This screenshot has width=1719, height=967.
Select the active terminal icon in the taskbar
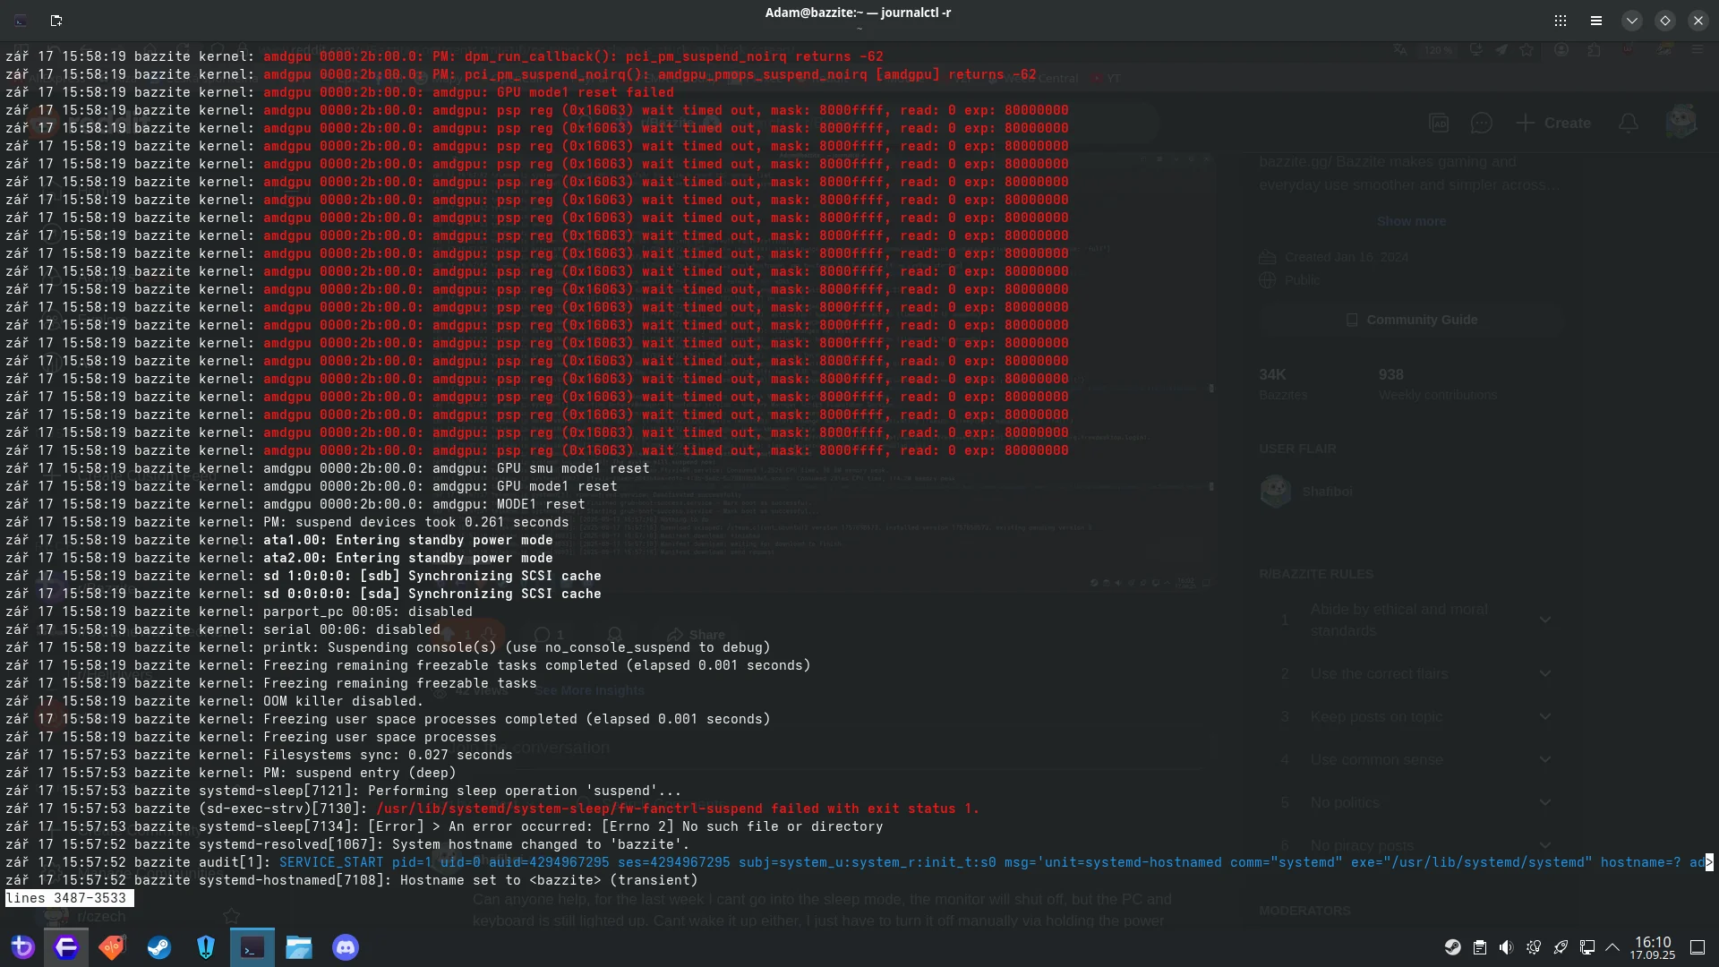[x=252, y=946]
